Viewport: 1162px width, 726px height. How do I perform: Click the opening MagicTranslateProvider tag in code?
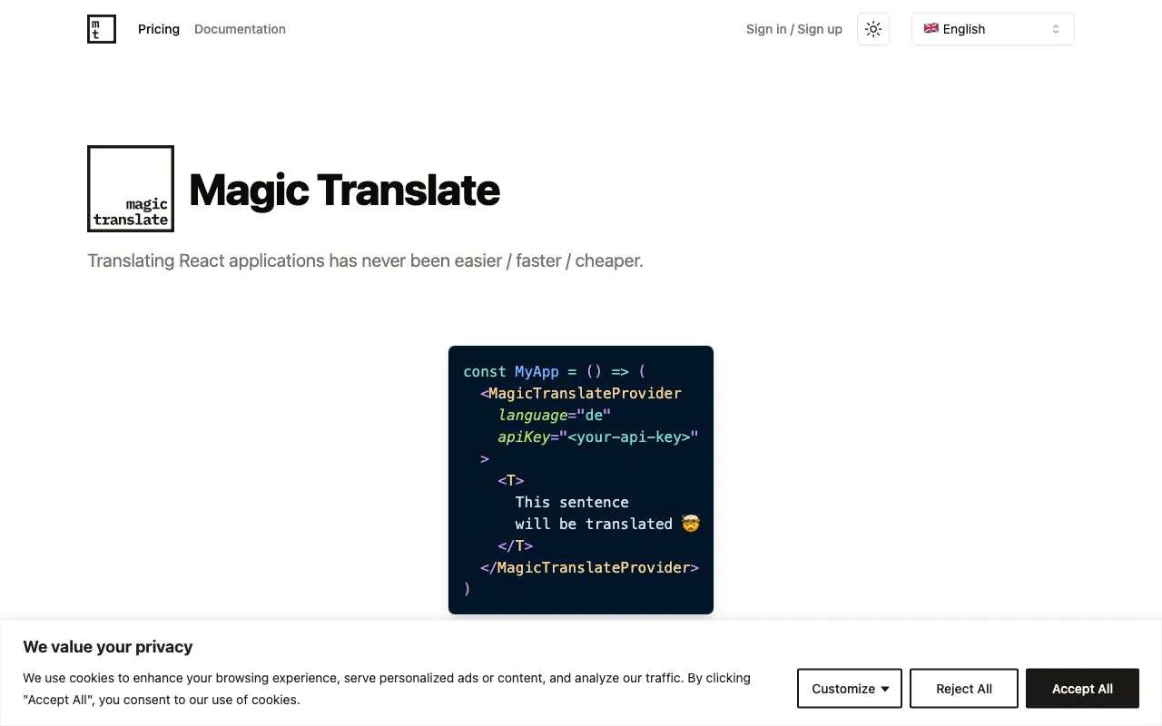coord(581,393)
